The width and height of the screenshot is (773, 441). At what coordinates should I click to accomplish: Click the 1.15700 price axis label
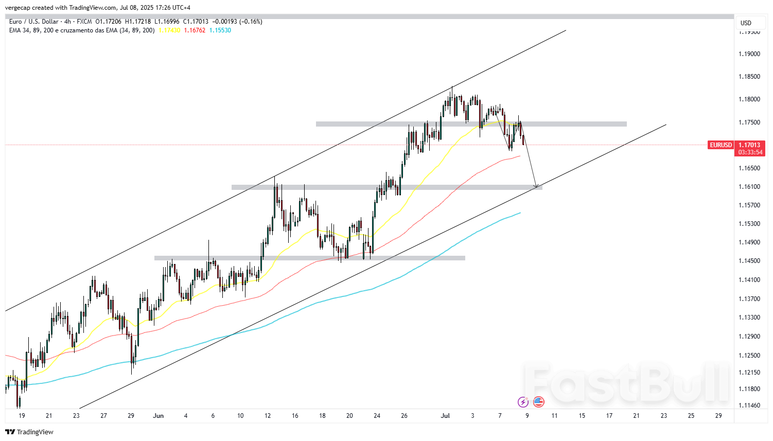(x=749, y=205)
